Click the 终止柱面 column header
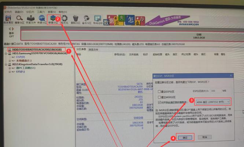The height and width of the screenshot is (147, 244). (186, 54)
